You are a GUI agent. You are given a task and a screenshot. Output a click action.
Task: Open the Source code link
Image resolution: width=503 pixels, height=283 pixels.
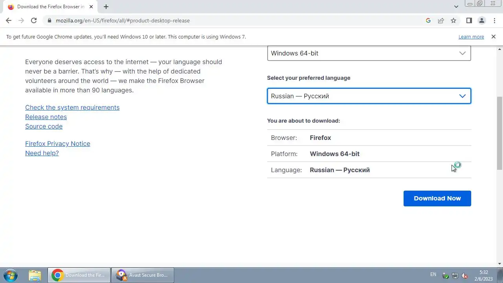click(44, 126)
